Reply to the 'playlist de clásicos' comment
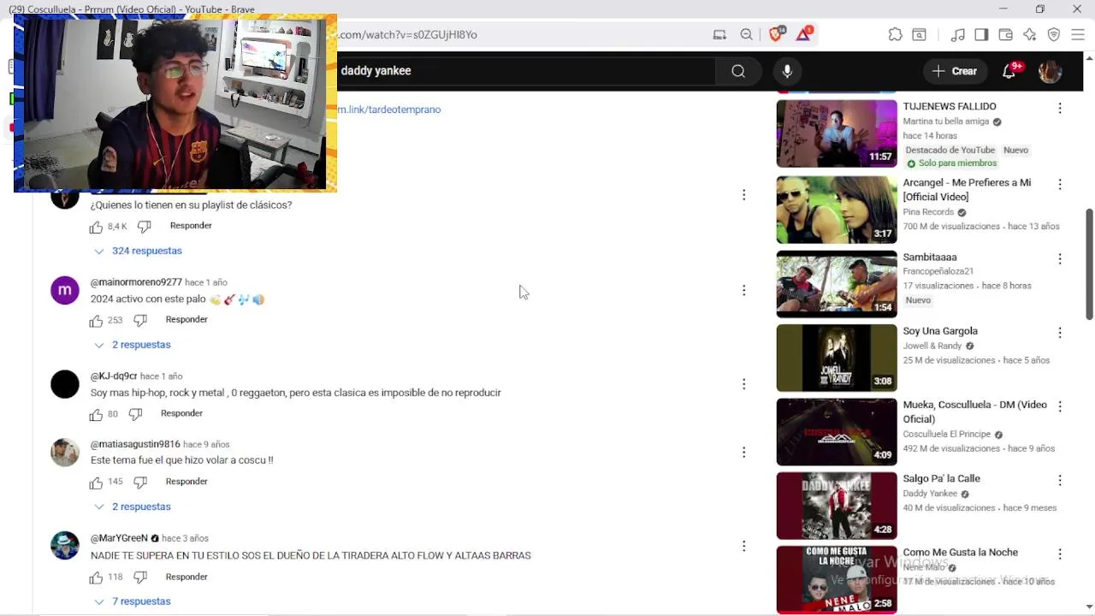The height and width of the screenshot is (616, 1095). coord(191,226)
